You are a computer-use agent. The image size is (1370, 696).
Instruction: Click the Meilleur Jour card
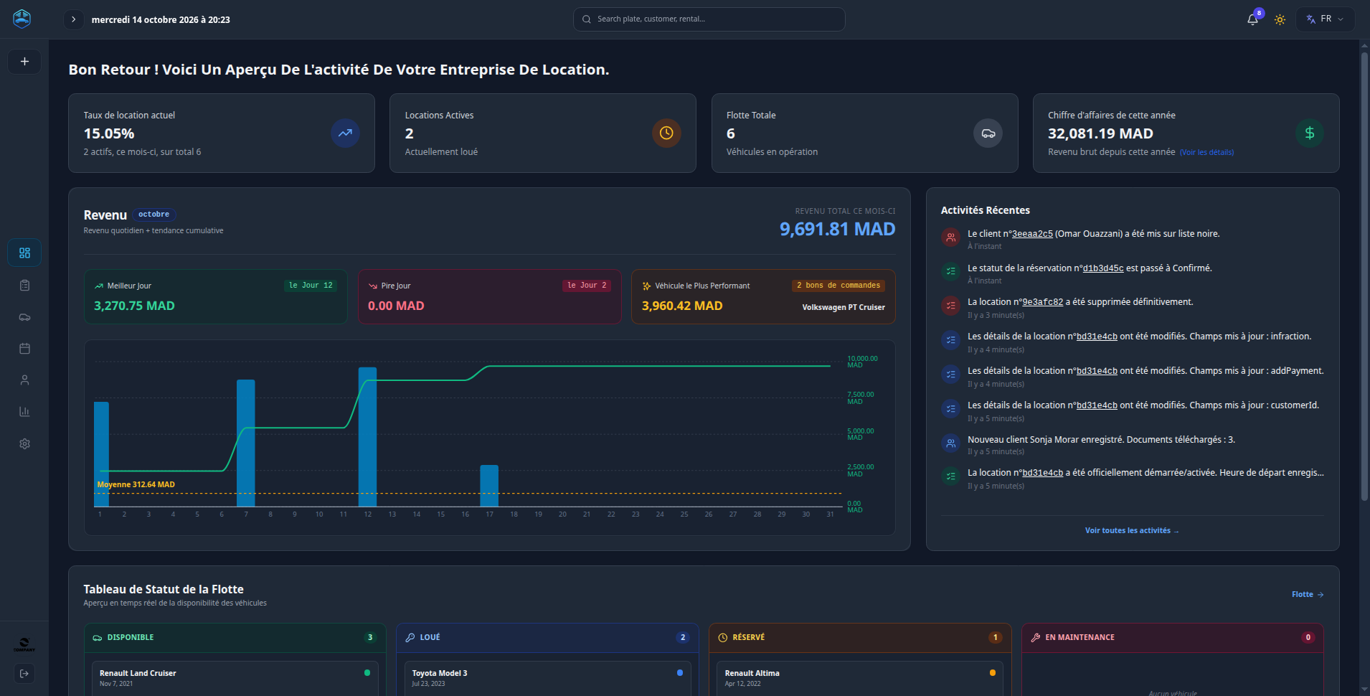click(215, 296)
